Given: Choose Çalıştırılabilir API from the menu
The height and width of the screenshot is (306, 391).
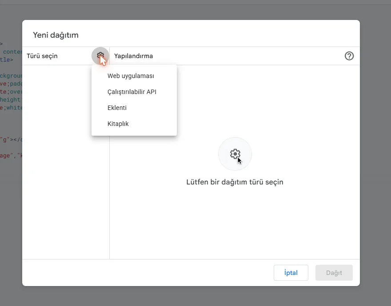Looking at the screenshot, I should [134, 92].
